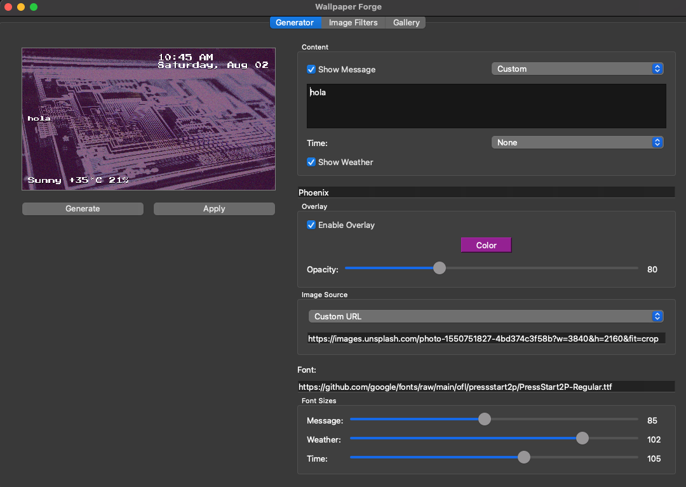Image resolution: width=686 pixels, height=487 pixels.
Task: Click the Font Sizes section label
Action: click(318, 401)
